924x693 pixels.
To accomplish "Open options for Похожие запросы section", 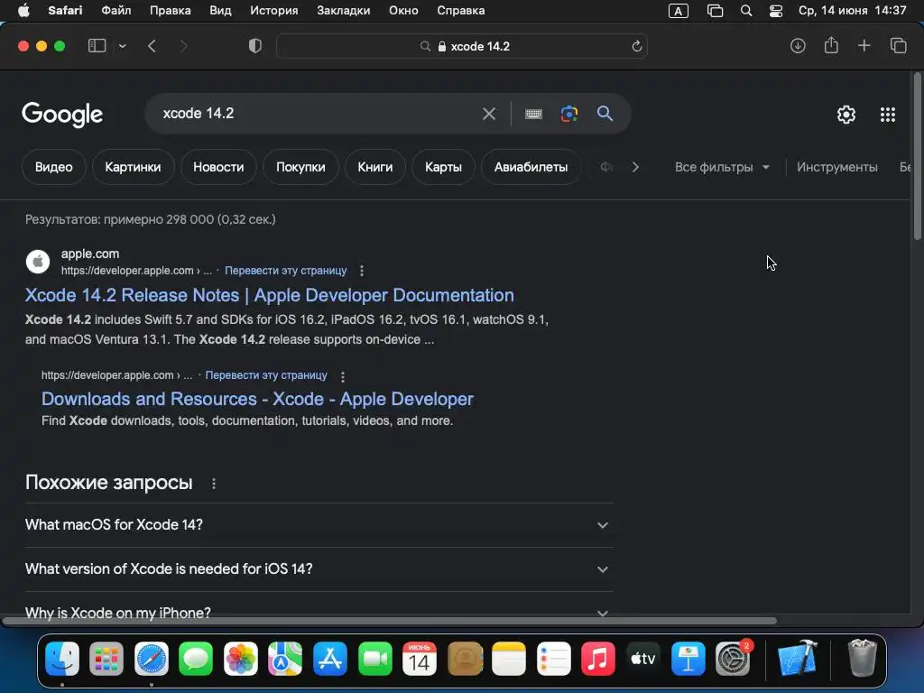I will [x=214, y=484].
